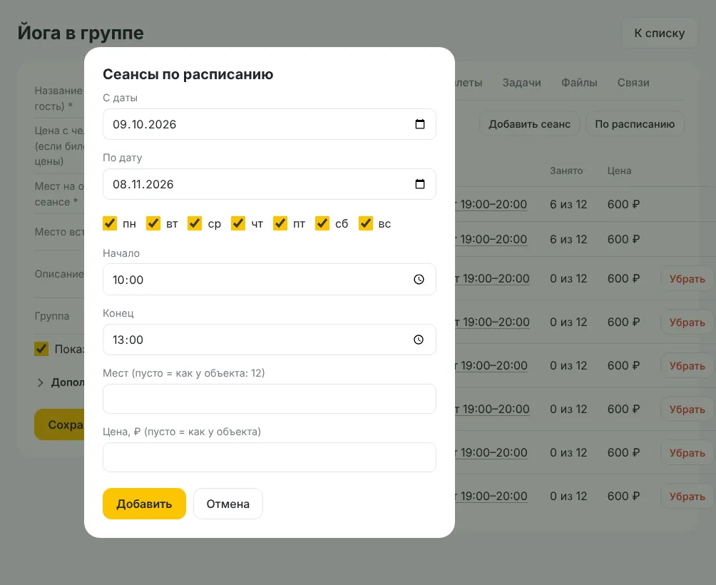Uncheck the "вс" weekday checkbox

365,223
